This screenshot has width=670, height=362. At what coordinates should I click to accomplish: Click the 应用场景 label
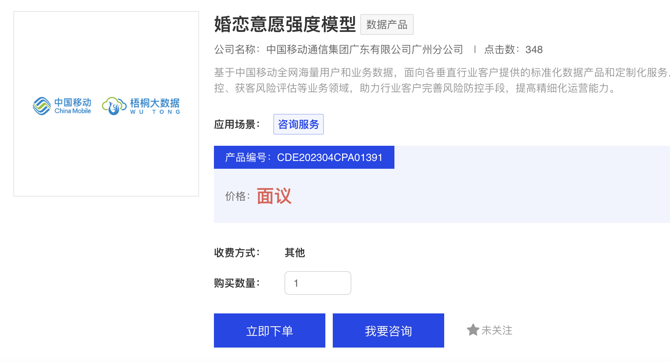[237, 124]
